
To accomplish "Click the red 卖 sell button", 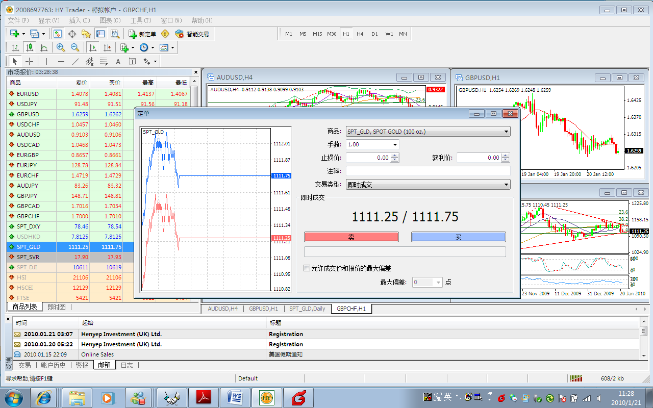I will pos(351,237).
